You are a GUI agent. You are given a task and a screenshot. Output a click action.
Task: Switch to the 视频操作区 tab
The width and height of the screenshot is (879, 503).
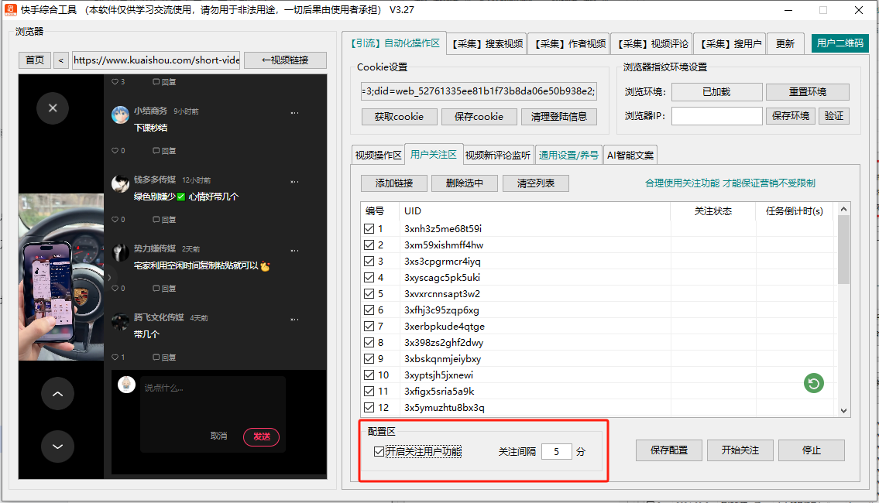[378, 155]
